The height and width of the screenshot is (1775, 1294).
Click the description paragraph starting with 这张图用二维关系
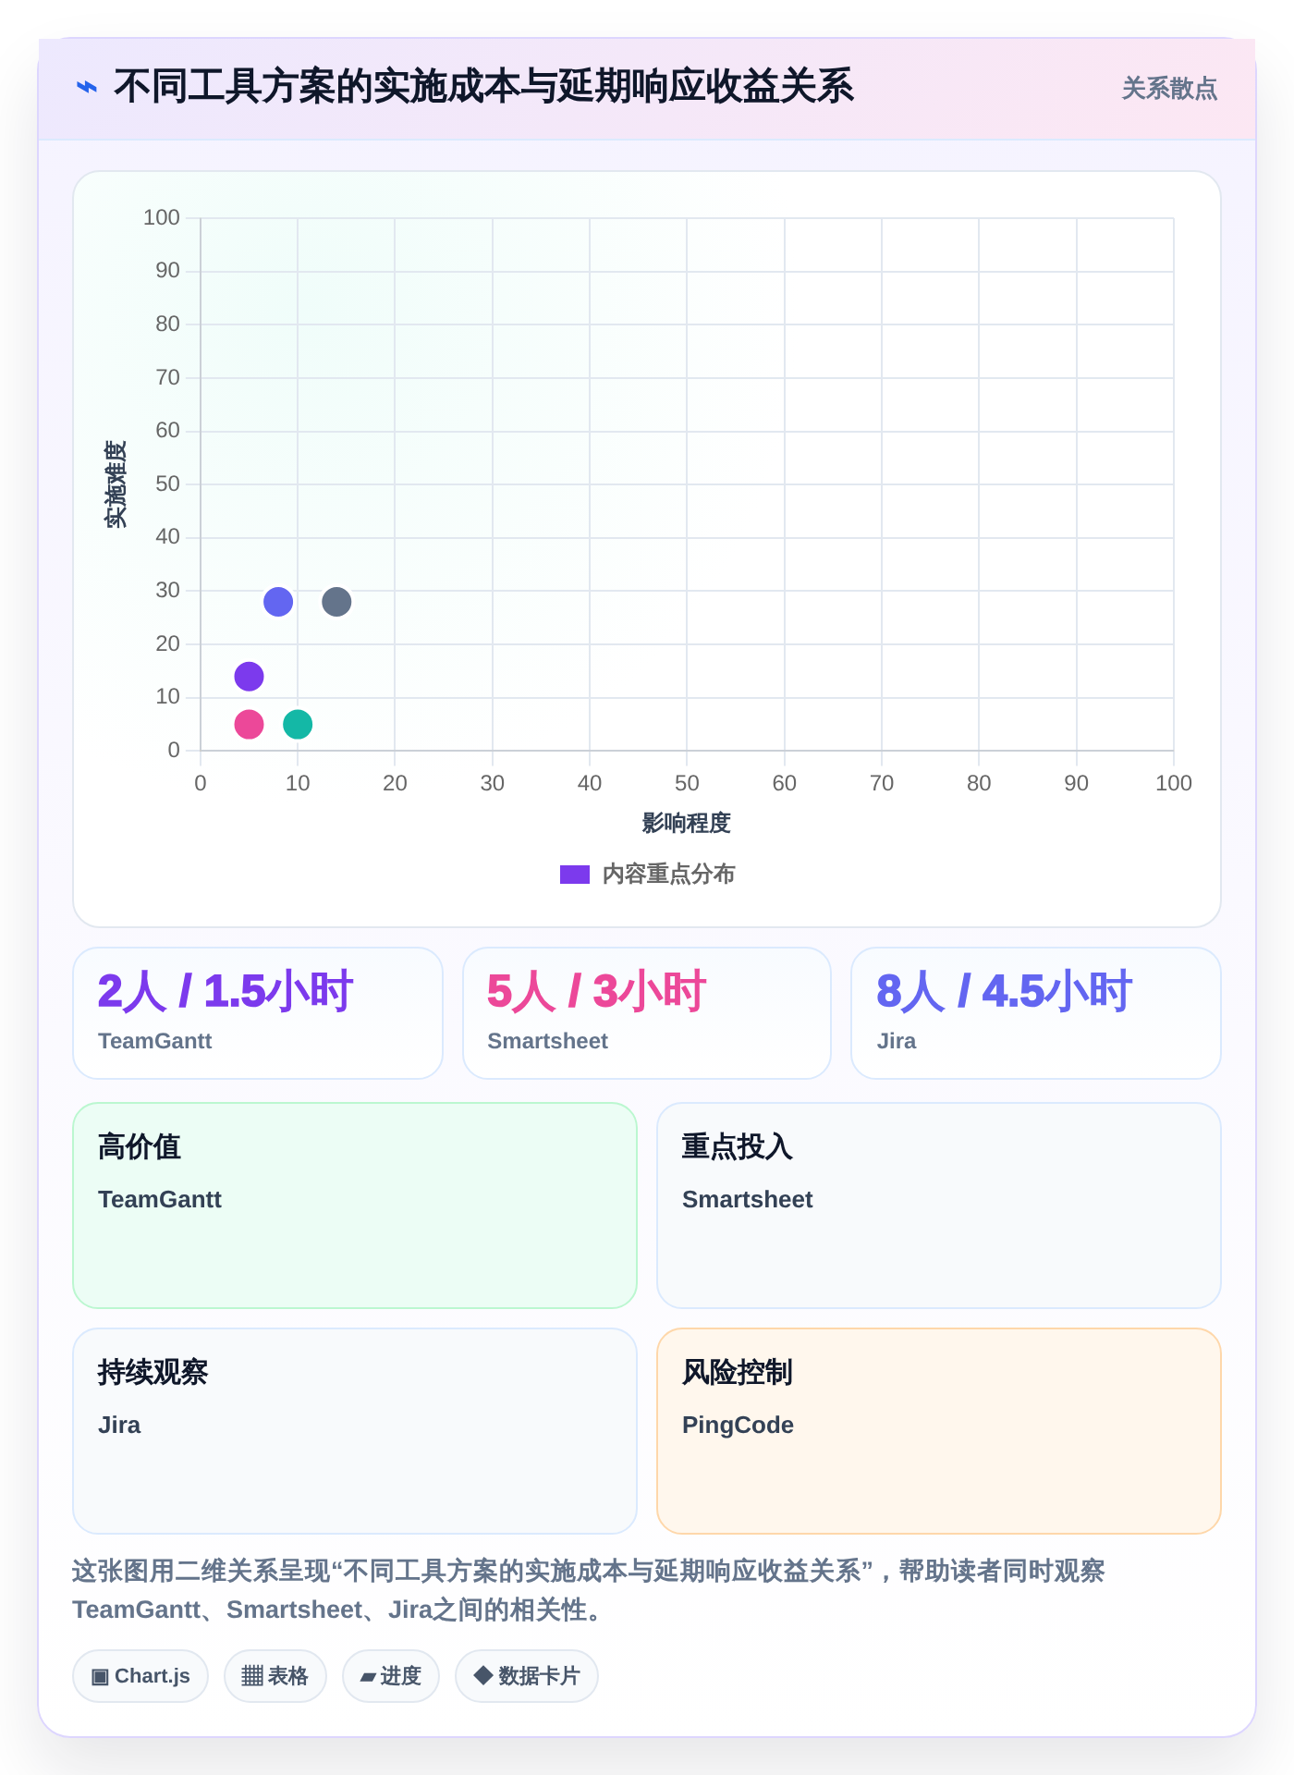point(589,1590)
